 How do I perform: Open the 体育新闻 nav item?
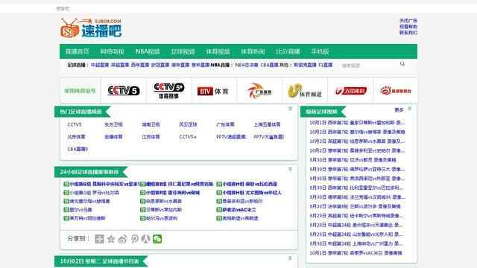tap(253, 51)
